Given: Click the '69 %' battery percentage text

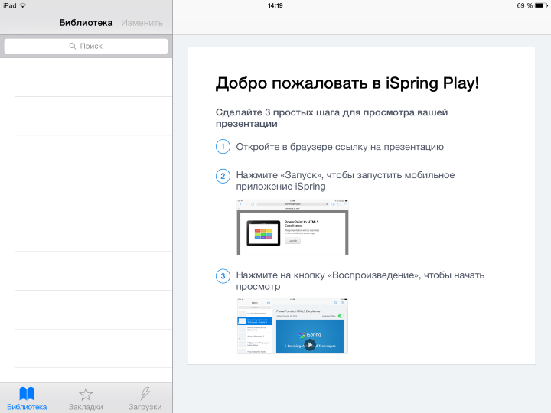Looking at the screenshot, I should [525, 5].
